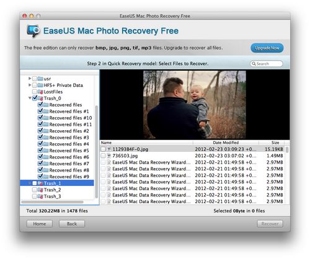
Task: Click the Recovered files #10 folder icon
Action: click(x=46, y=118)
